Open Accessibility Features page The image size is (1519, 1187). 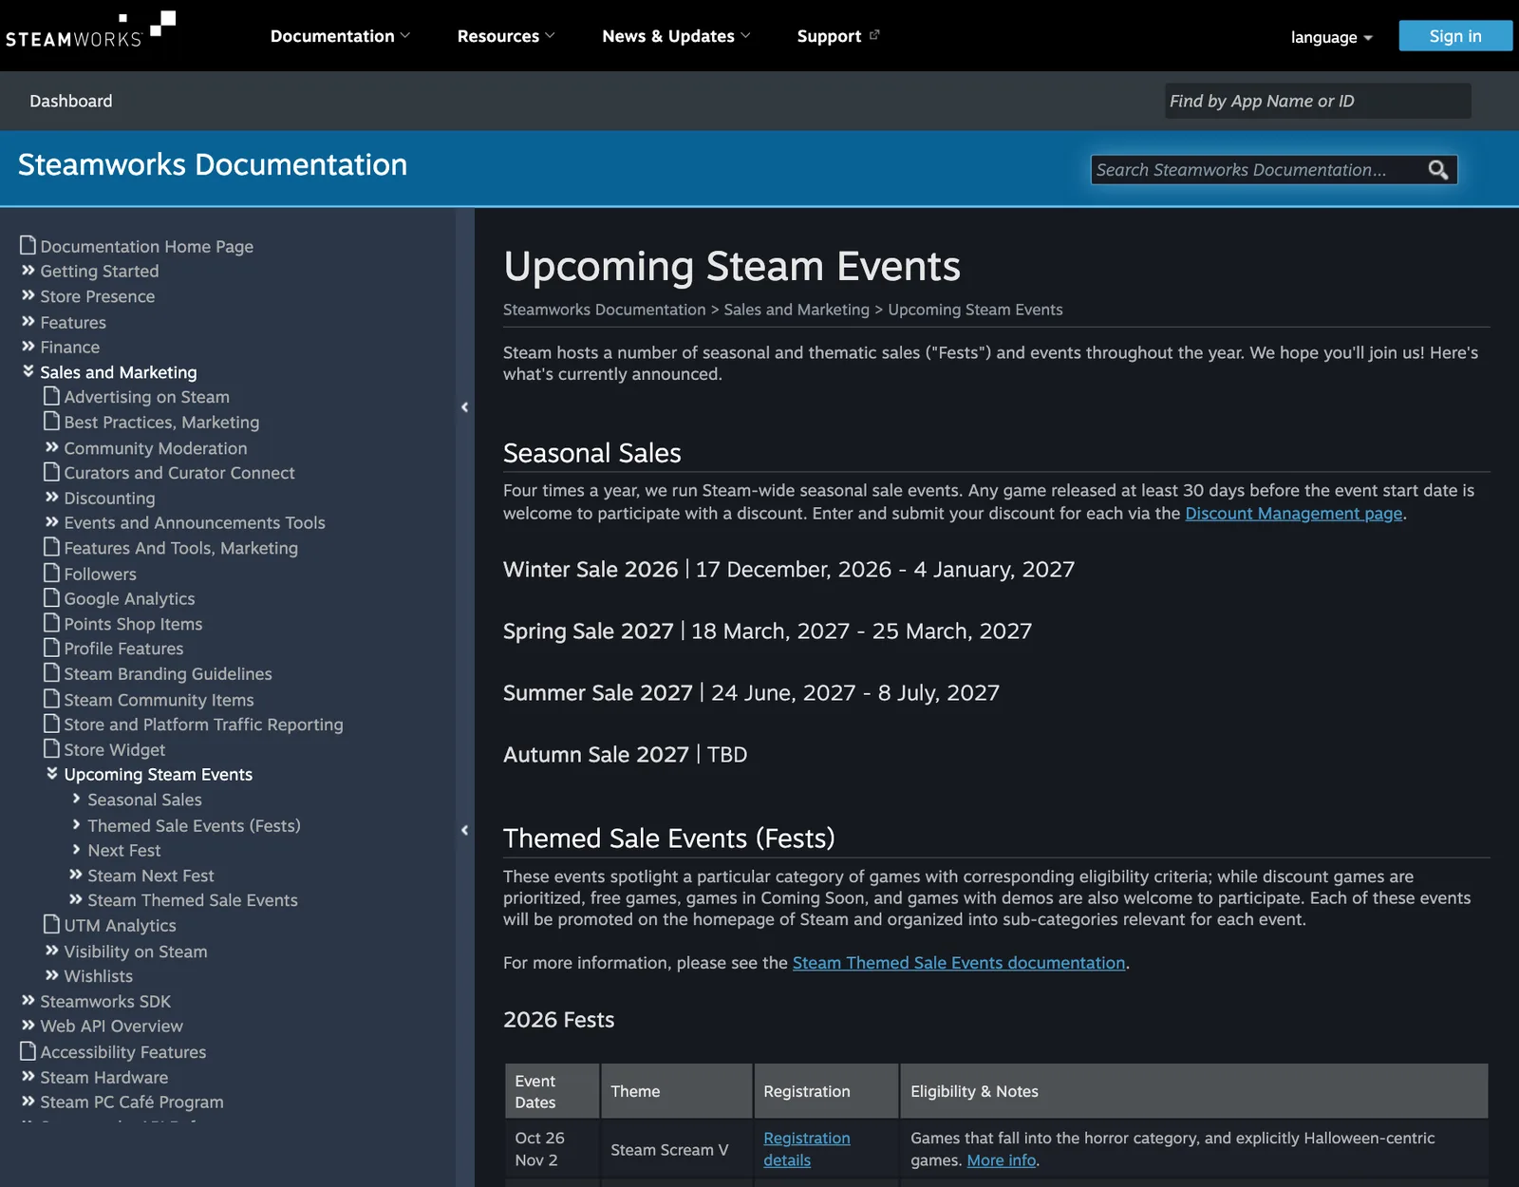point(113,1052)
